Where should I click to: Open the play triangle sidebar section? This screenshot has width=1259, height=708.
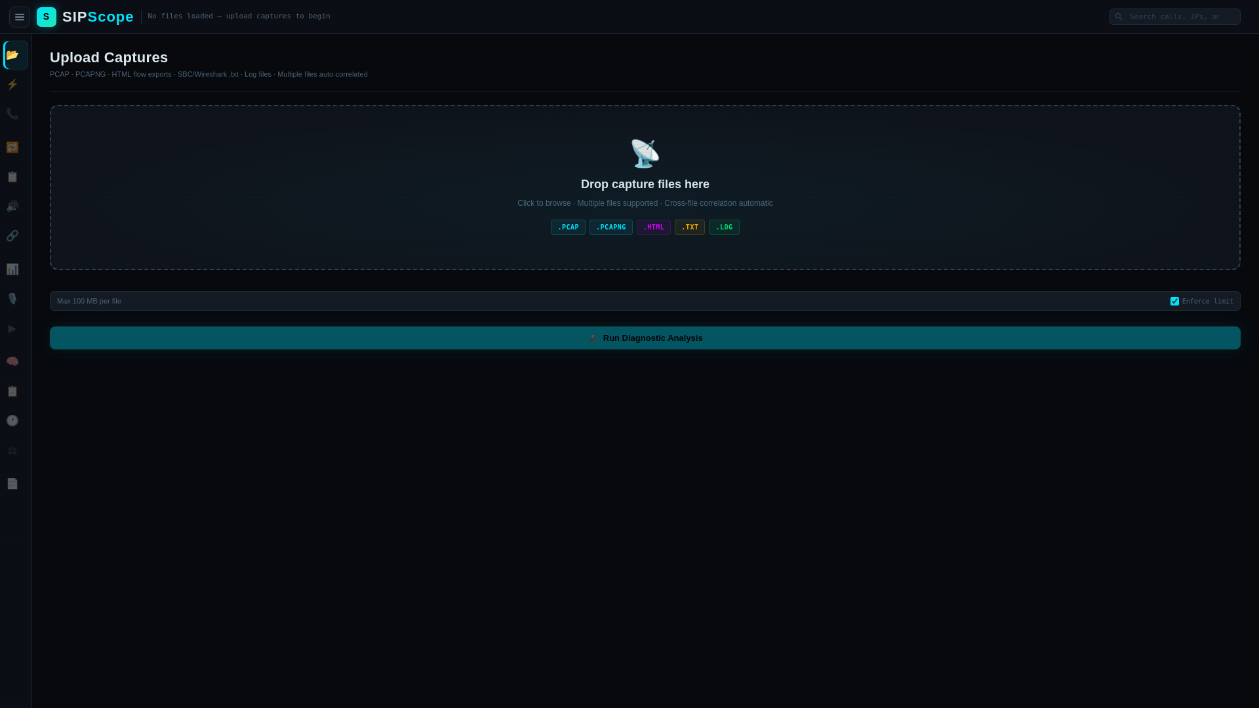tap(12, 329)
